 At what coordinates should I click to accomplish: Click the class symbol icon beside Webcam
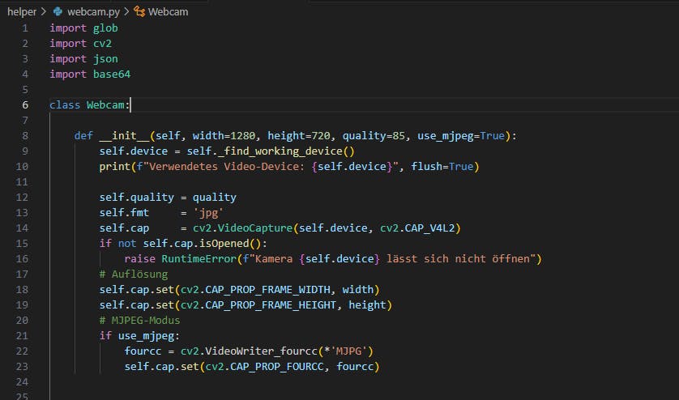(139, 11)
